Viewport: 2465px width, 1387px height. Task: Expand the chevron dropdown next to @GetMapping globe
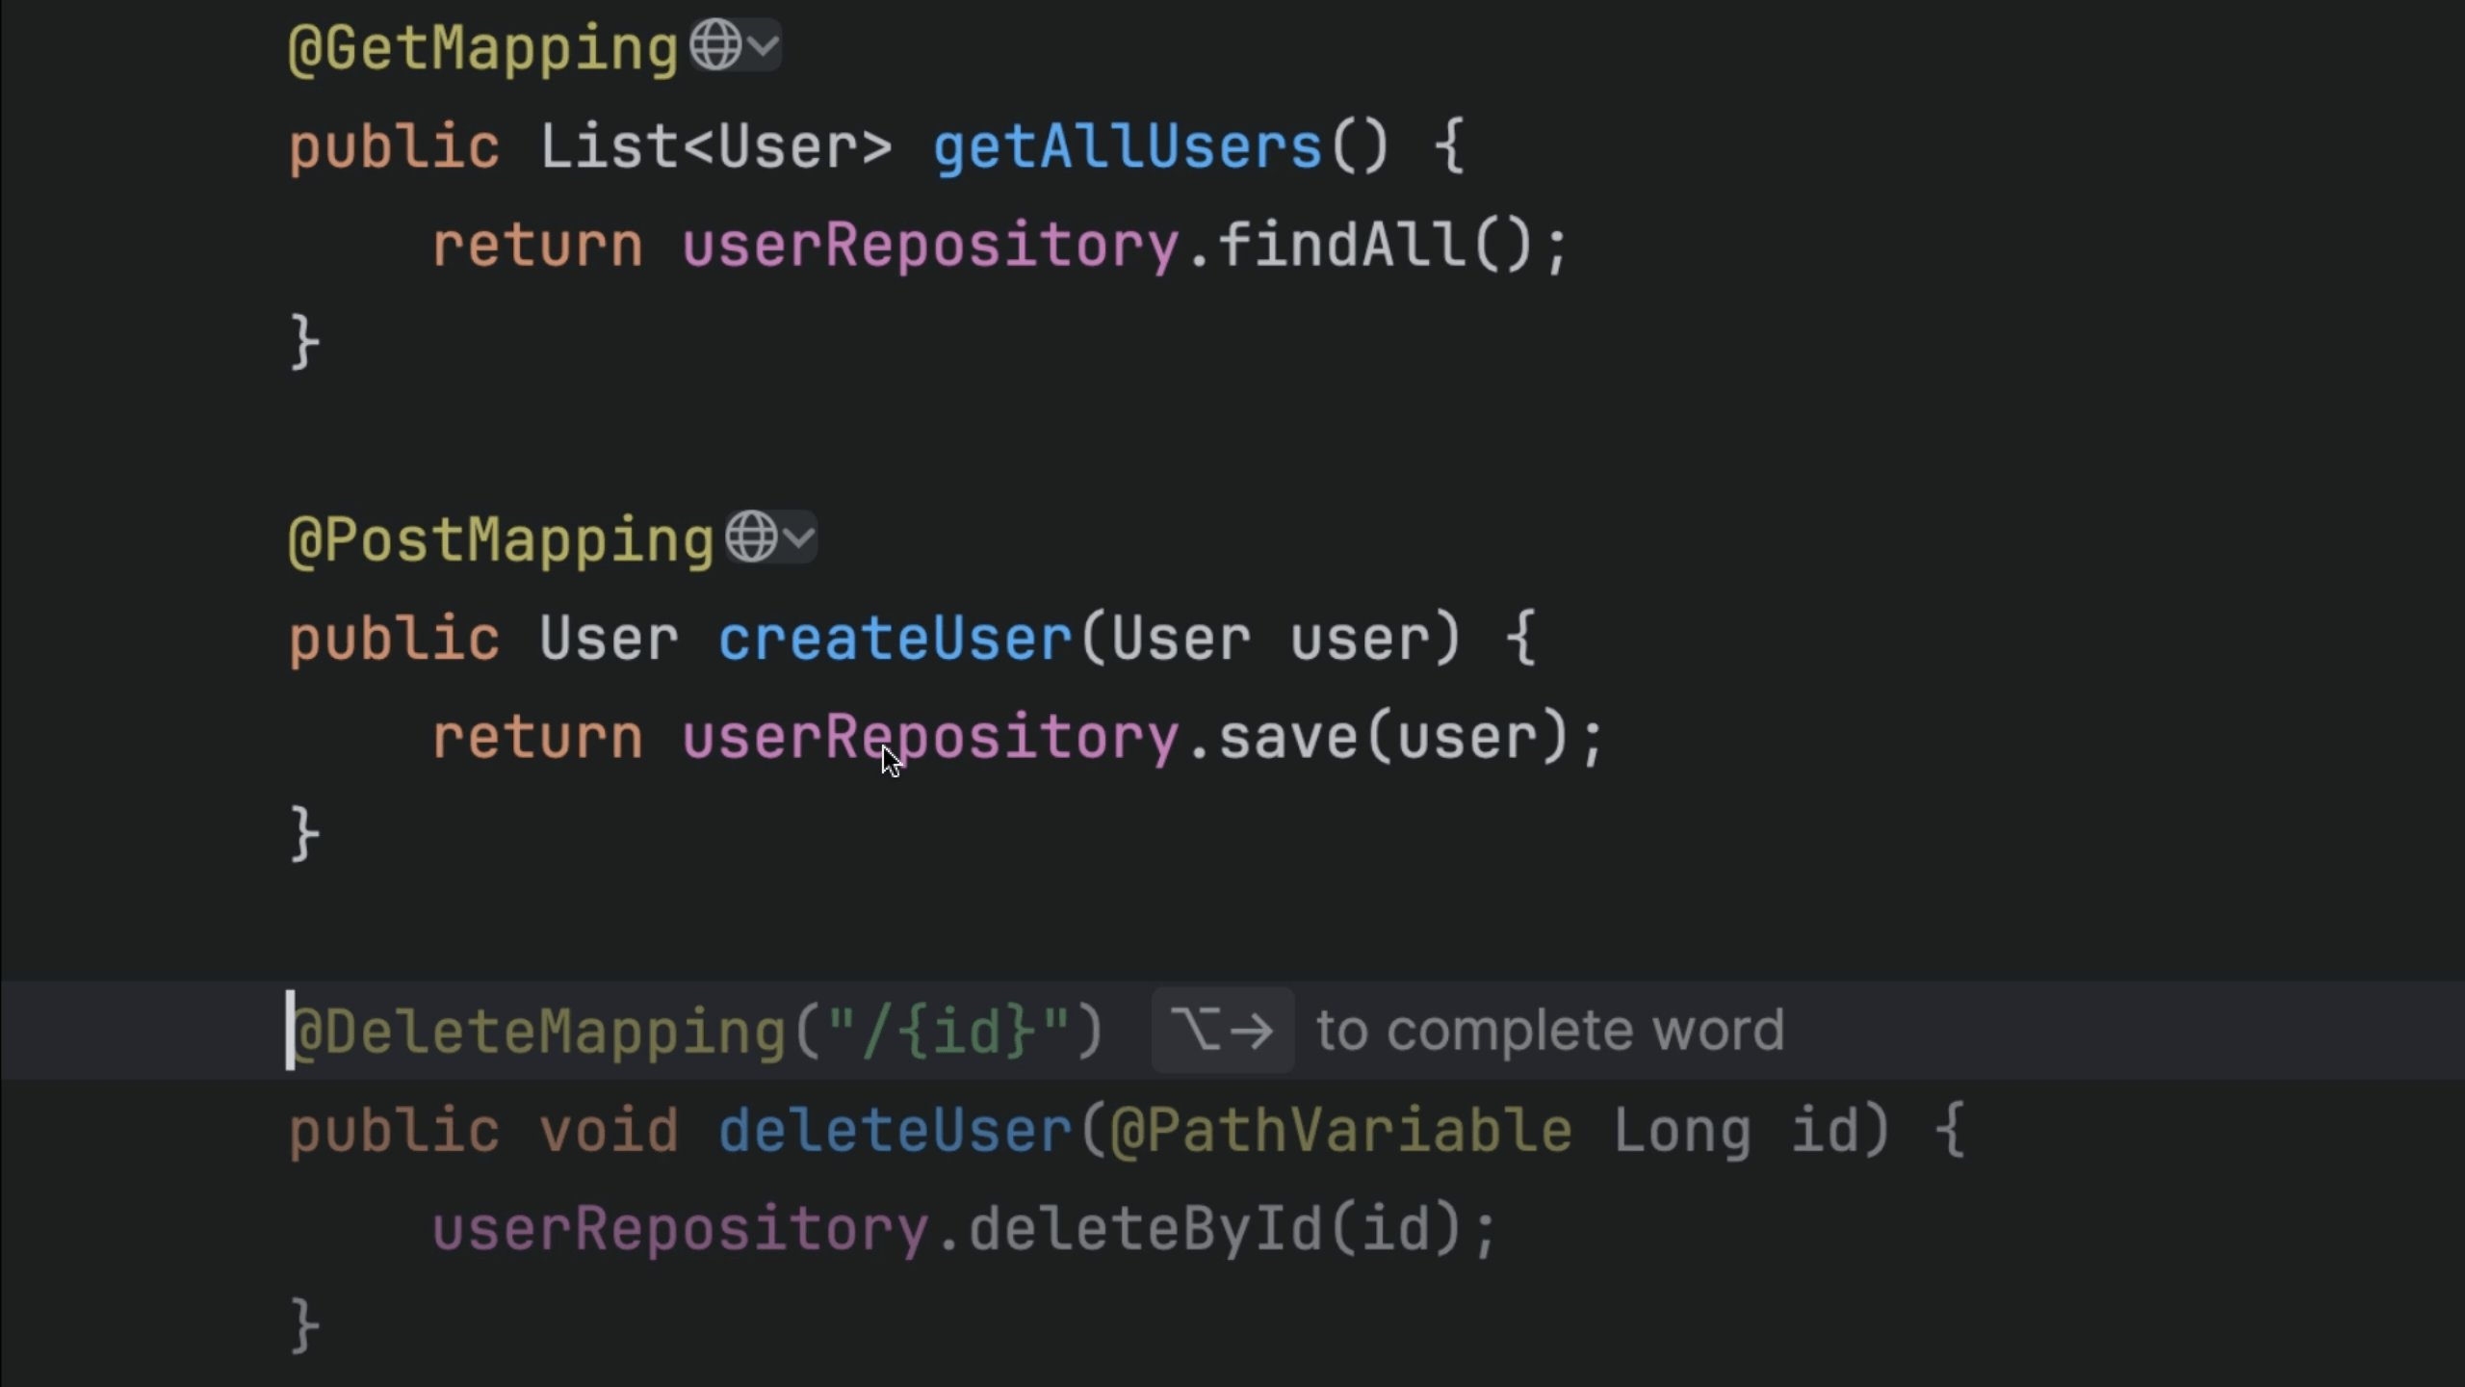pos(764,45)
